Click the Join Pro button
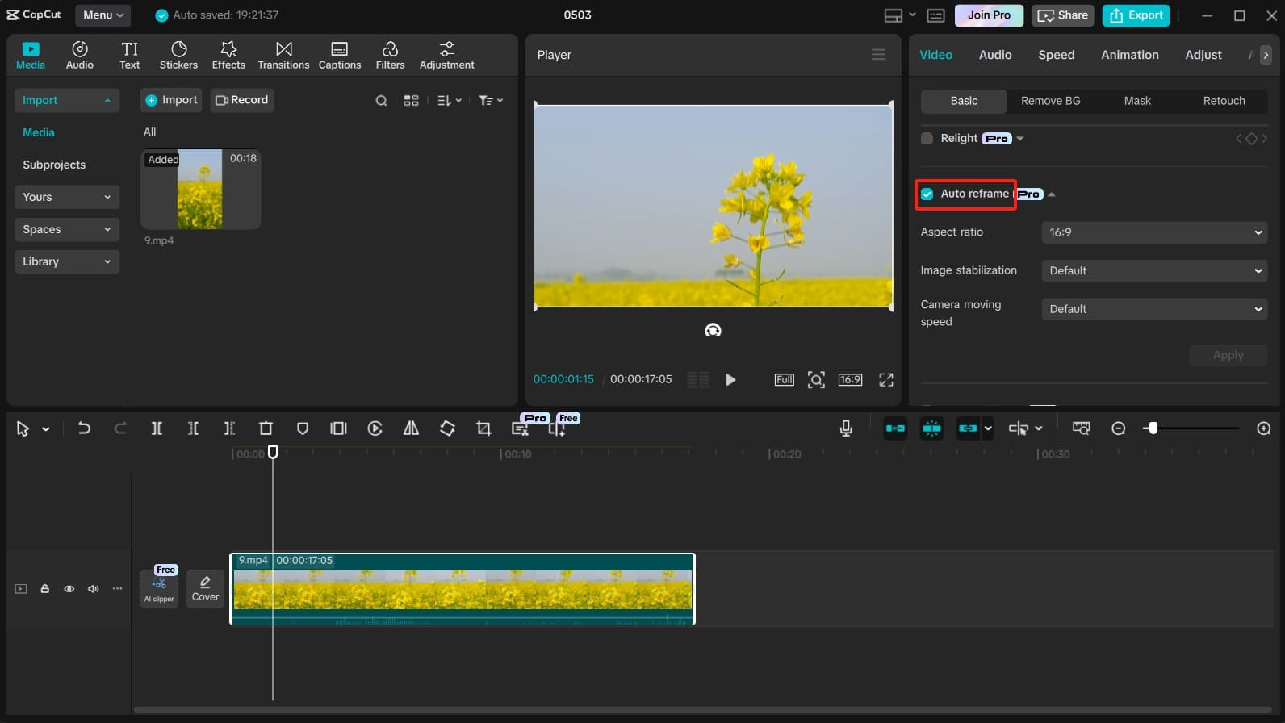Image resolution: width=1285 pixels, height=723 pixels. 989,15
